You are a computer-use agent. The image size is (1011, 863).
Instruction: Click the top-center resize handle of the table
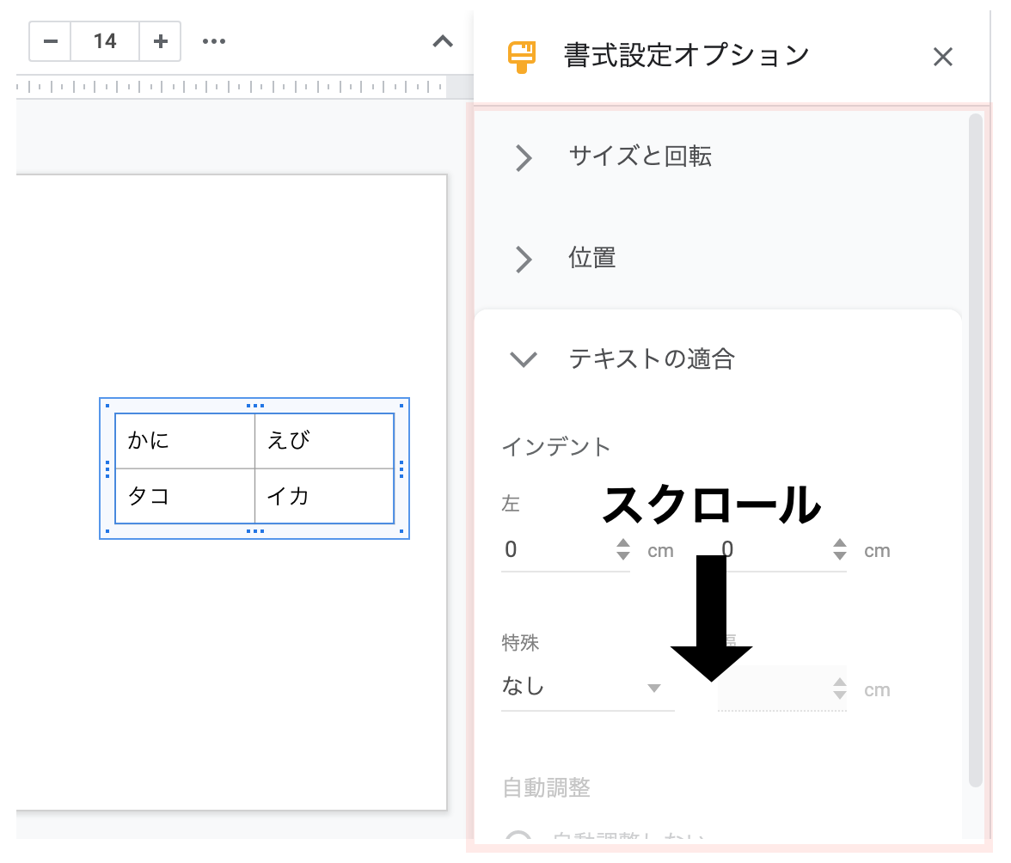point(255,406)
